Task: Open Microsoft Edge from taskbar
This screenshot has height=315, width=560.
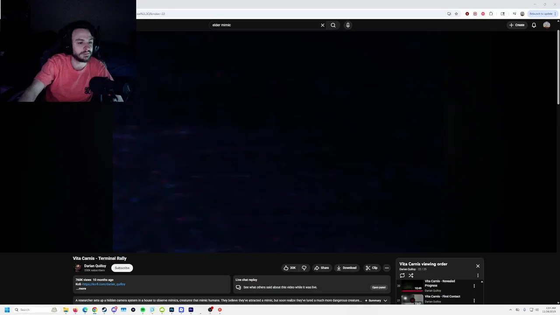Action: pyautogui.click(x=85, y=310)
